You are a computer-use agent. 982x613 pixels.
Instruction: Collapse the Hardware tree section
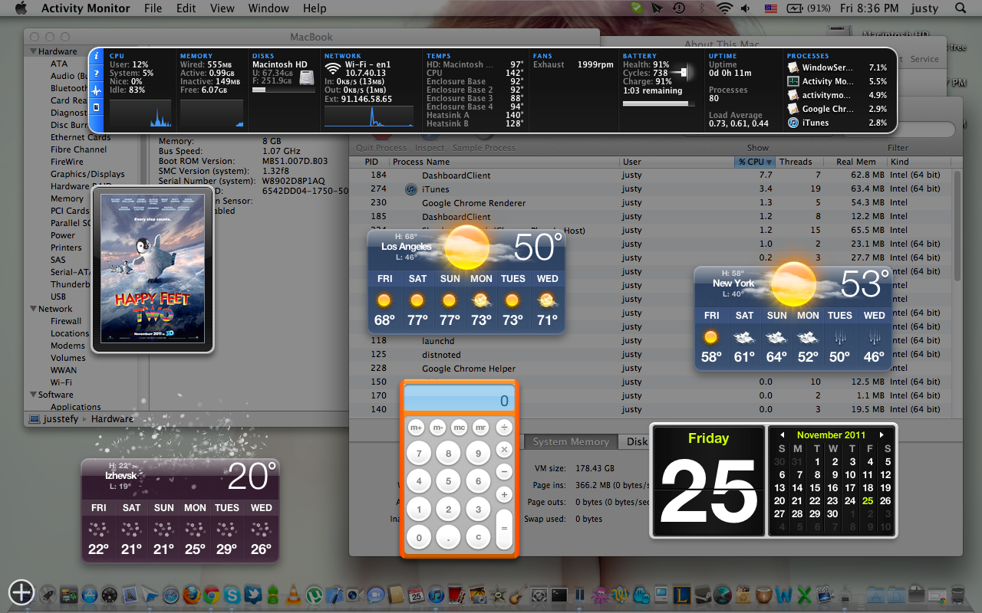(x=34, y=51)
